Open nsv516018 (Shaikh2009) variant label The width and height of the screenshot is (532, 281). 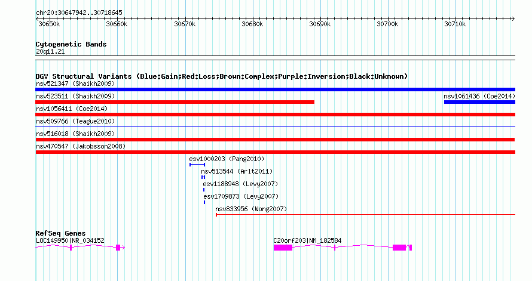(x=75, y=134)
